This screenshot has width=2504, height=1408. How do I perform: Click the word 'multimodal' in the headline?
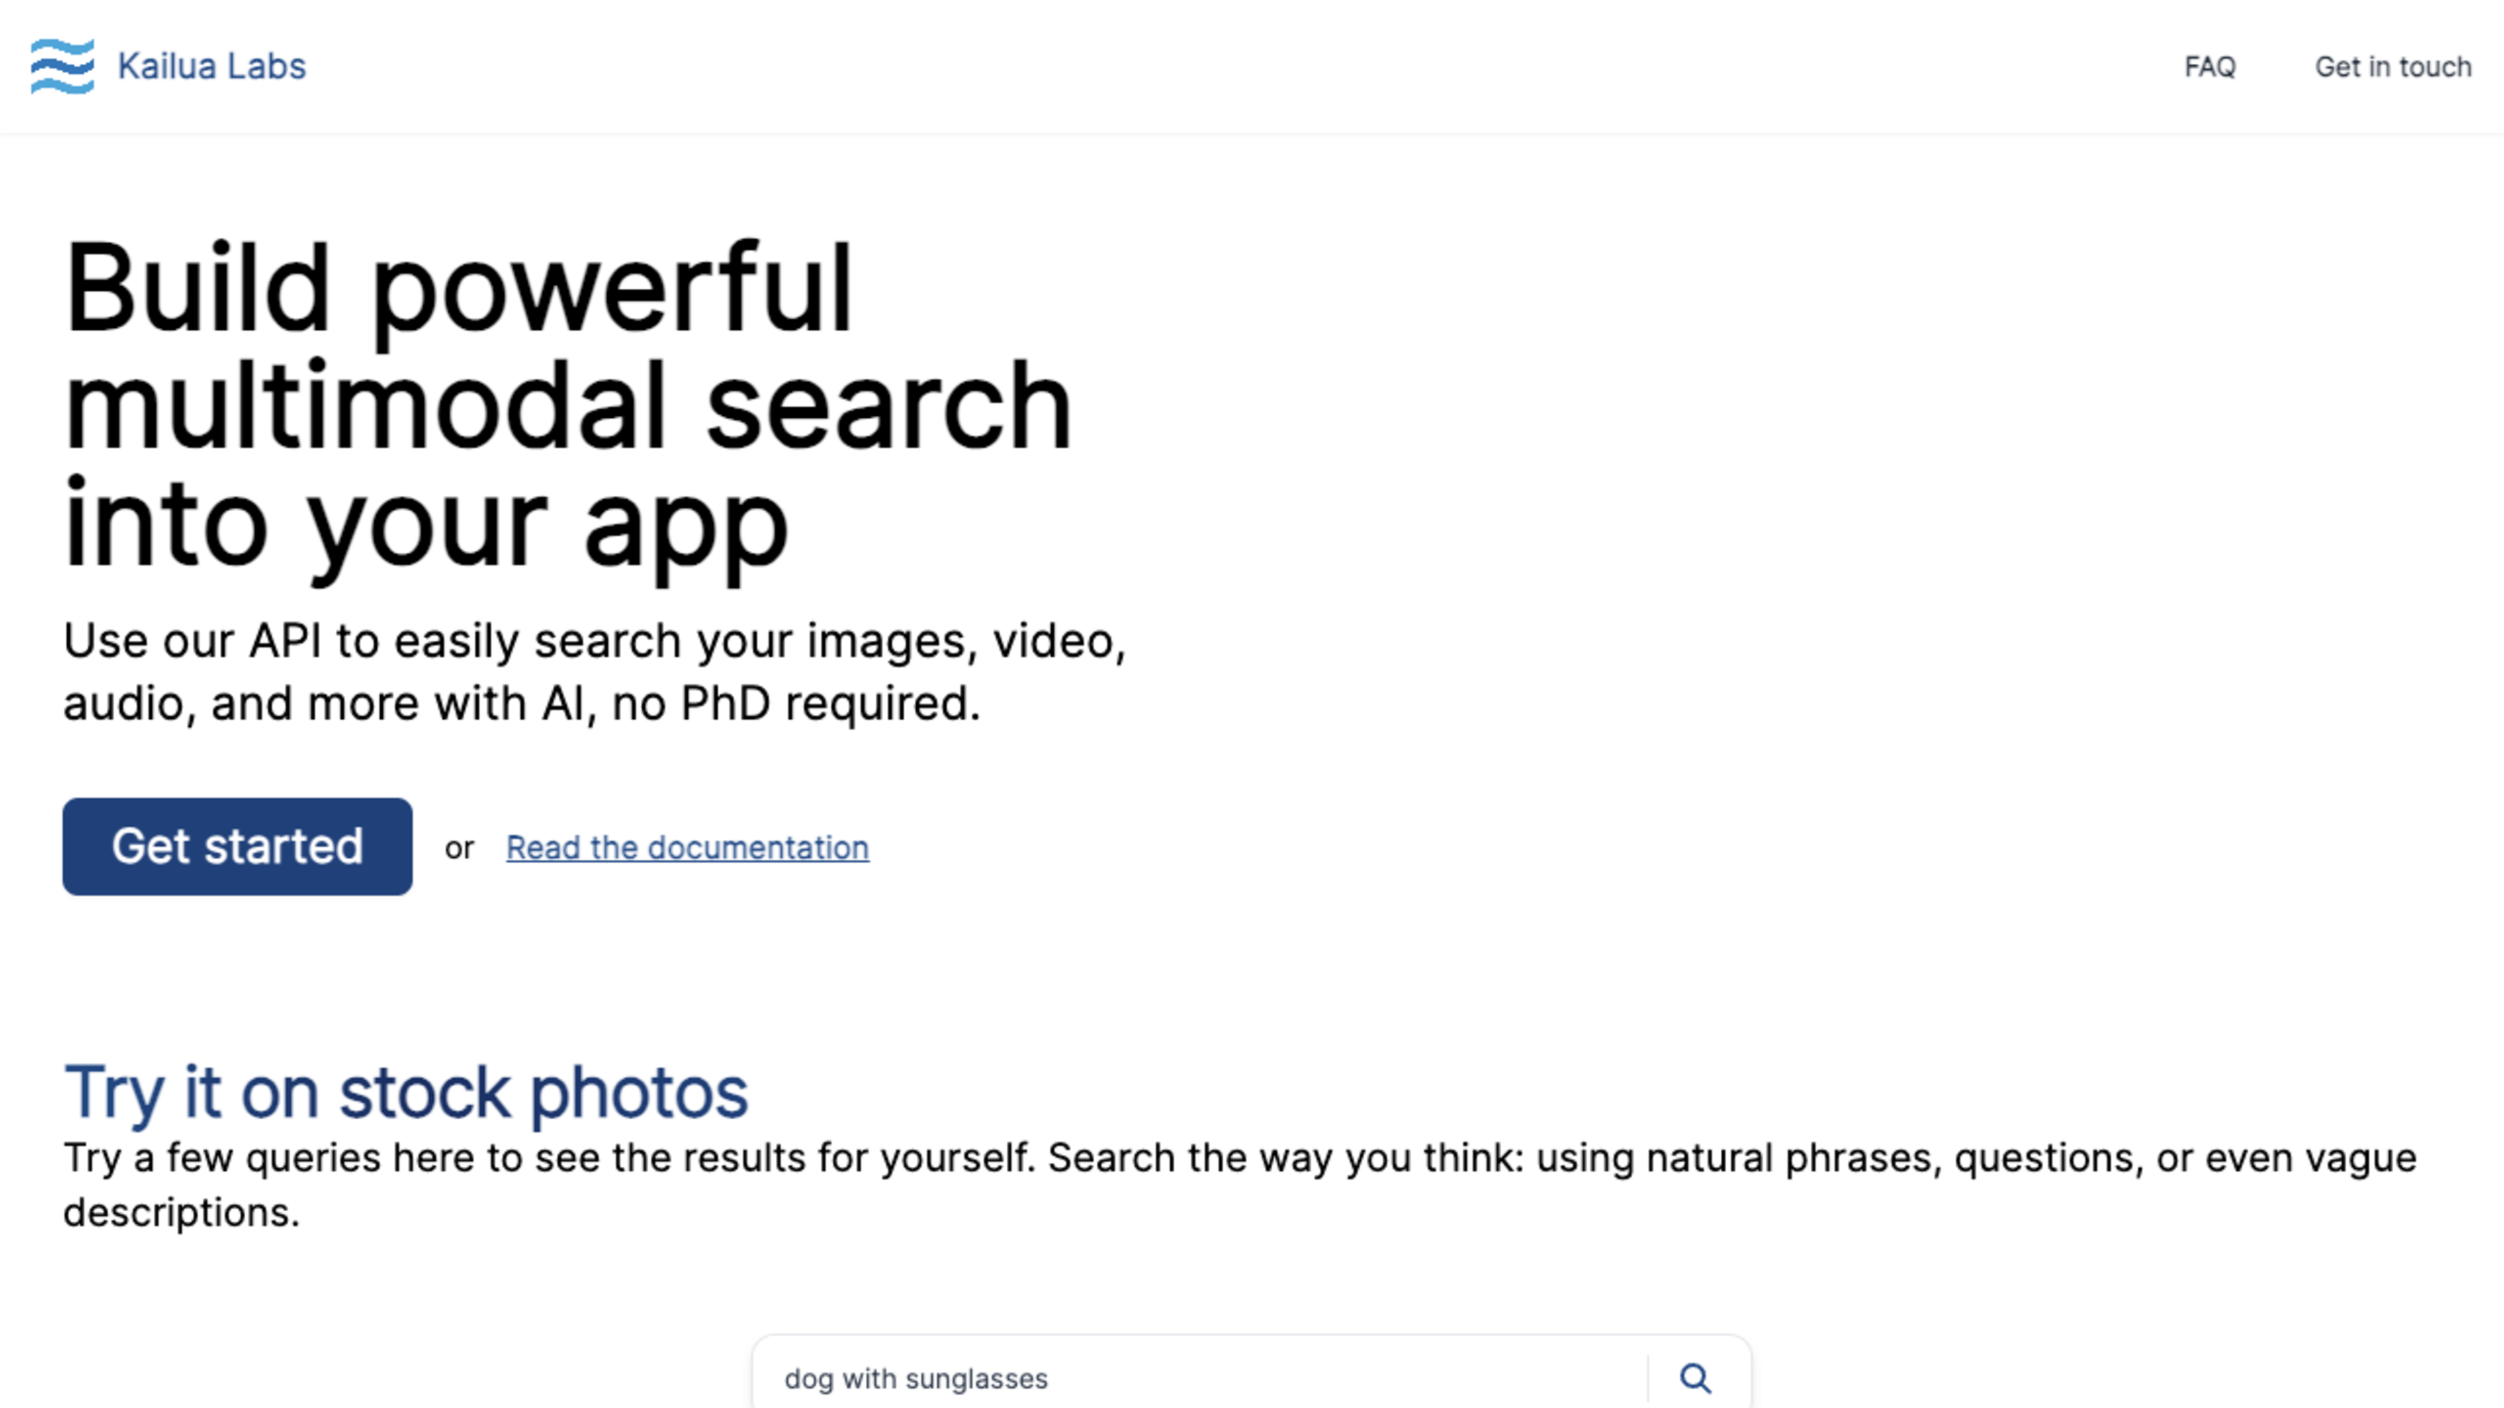coord(365,406)
